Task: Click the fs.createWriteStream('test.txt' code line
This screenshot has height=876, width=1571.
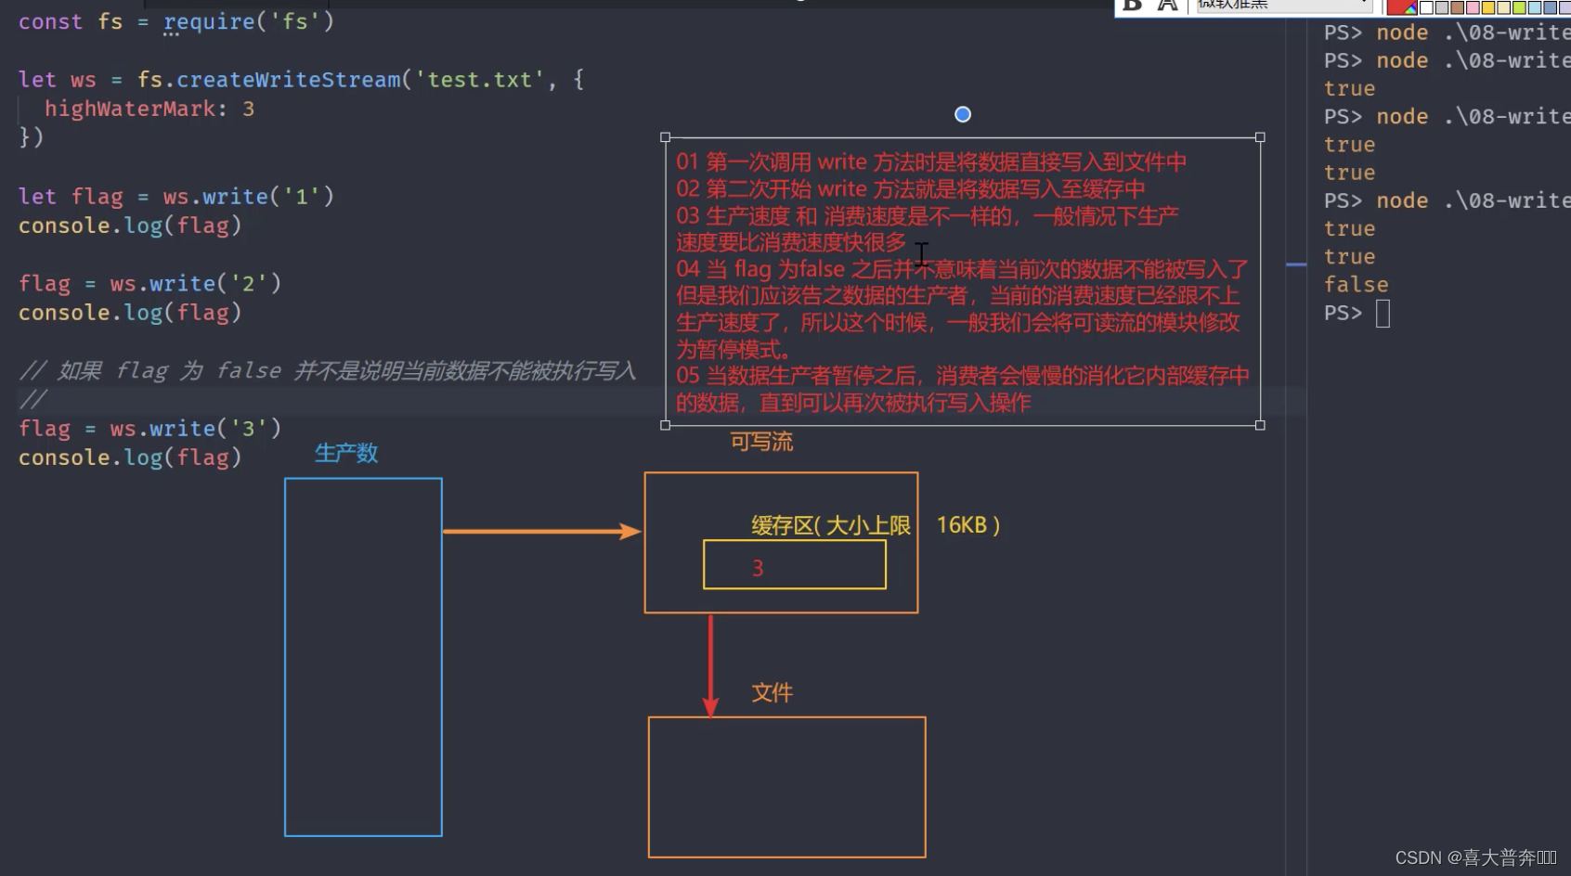Action: click(x=302, y=80)
